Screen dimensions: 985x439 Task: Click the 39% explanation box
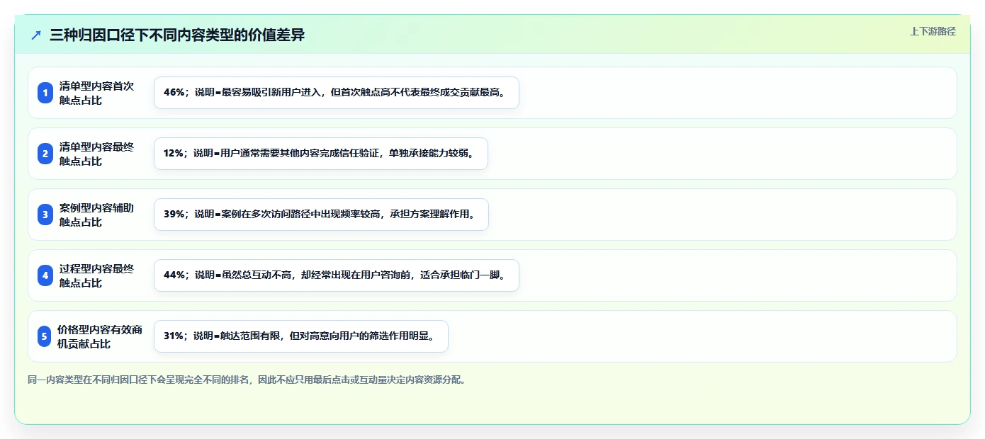click(x=321, y=215)
